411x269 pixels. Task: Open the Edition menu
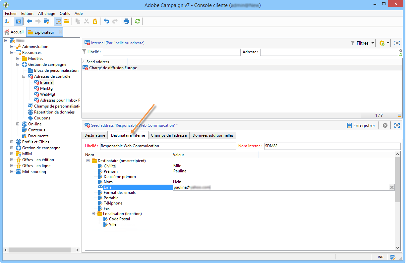click(x=27, y=14)
